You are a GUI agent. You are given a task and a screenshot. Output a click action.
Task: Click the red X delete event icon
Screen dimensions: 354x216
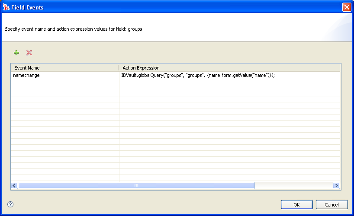point(29,53)
